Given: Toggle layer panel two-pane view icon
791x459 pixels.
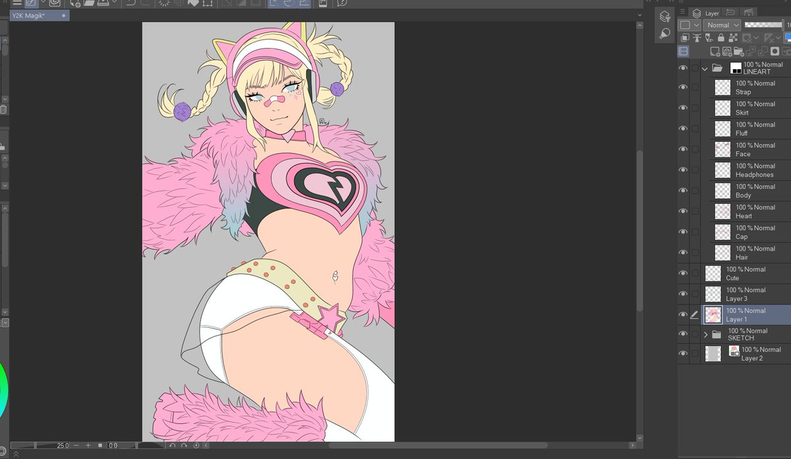Looking at the screenshot, I should [683, 51].
